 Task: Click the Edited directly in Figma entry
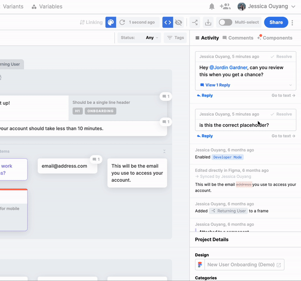pos(232,170)
